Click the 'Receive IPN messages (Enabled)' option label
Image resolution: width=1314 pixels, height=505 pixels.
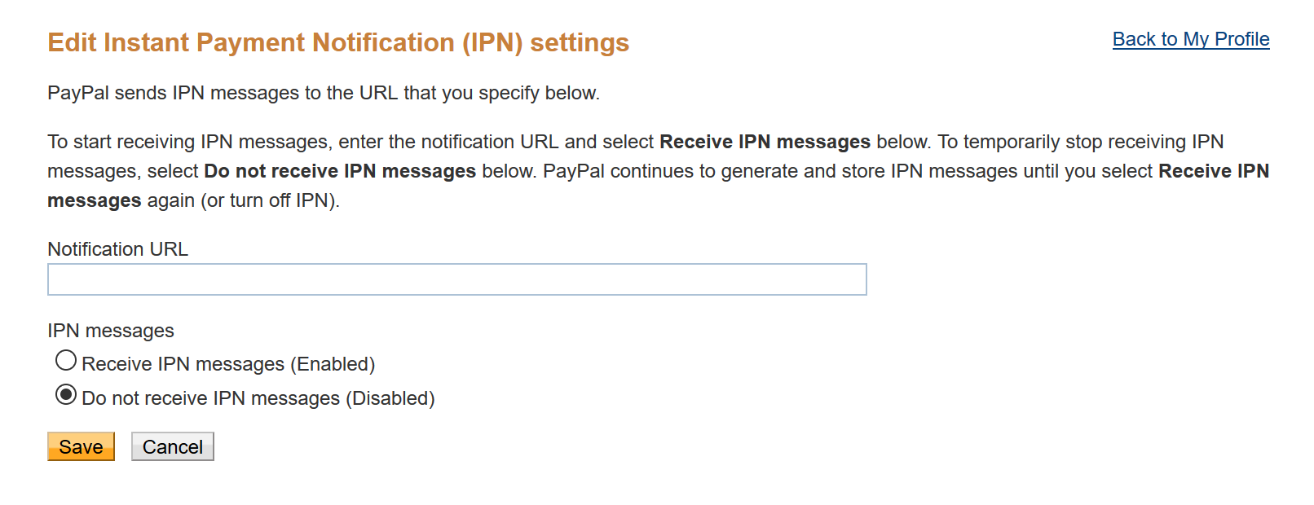[228, 364]
